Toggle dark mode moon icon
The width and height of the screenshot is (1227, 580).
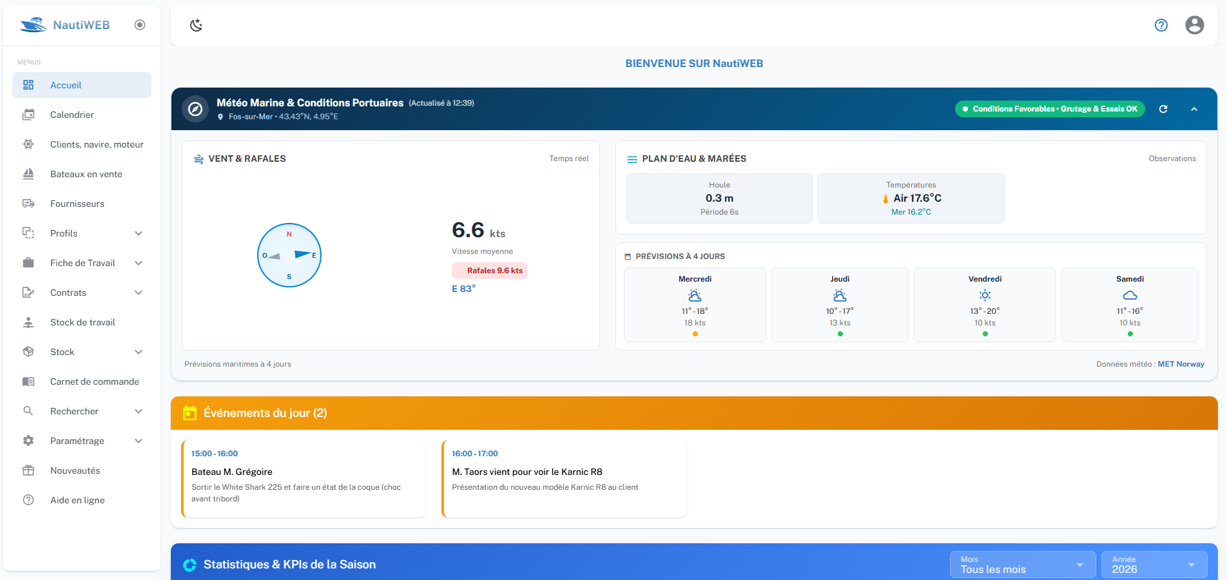tap(197, 25)
